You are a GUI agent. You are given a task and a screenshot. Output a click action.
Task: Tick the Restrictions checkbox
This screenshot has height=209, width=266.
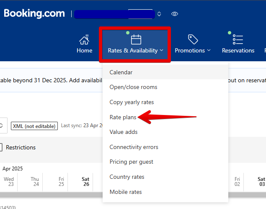tap(1, 147)
